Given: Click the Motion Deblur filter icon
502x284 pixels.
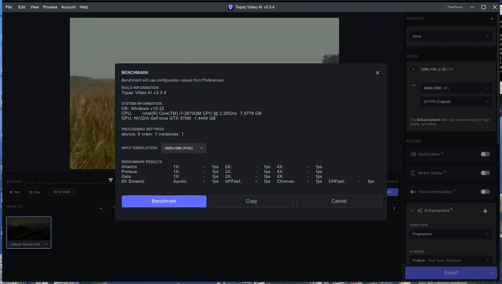Looking at the screenshot, I should point(413,173).
